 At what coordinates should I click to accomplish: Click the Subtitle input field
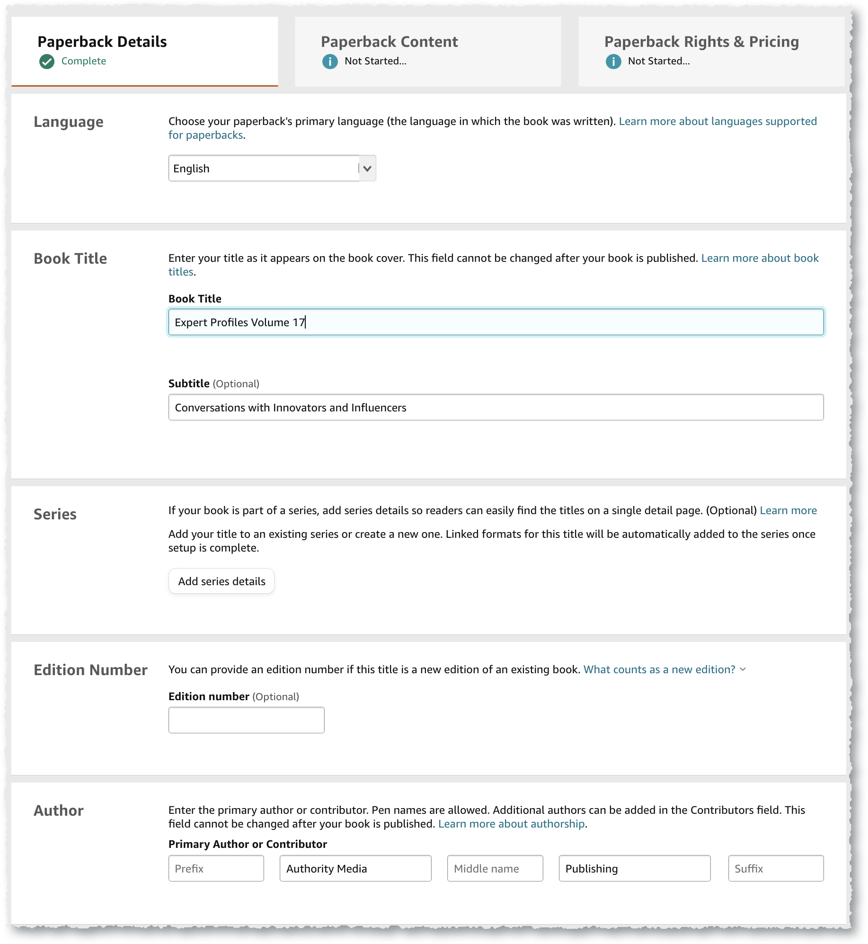click(496, 408)
